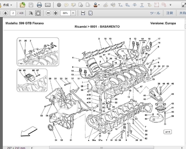Click the horizontal scrollbar left arrow
Viewport: 186px width, 149px height.
point(32,148)
